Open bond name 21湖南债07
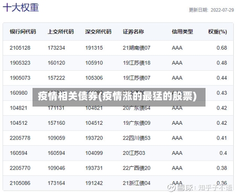 [137, 48]
